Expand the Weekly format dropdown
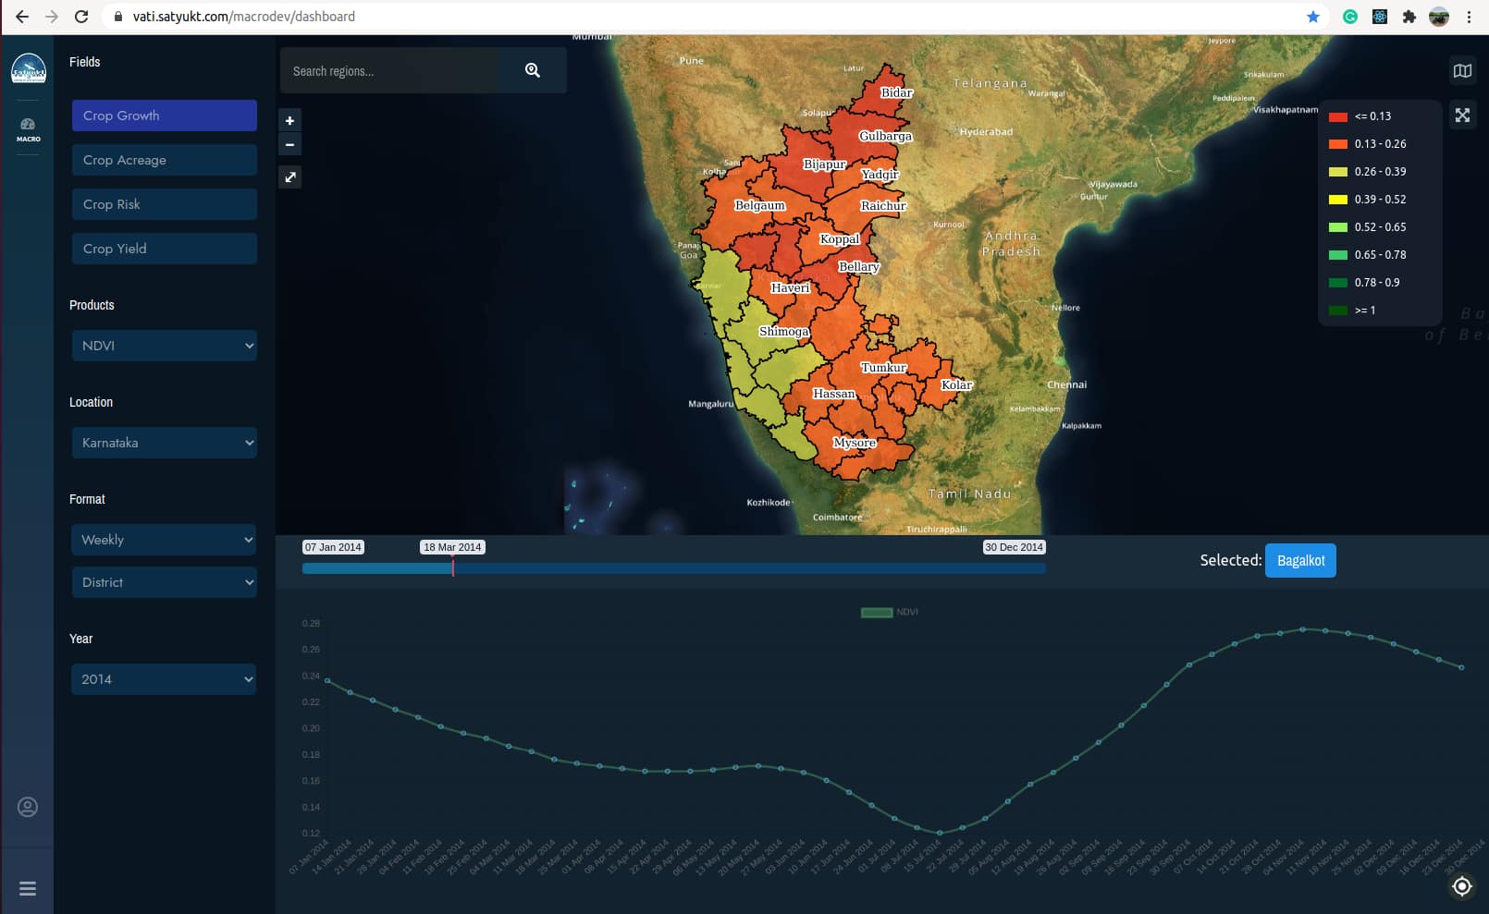1489x914 pixels. click(165, 540)
